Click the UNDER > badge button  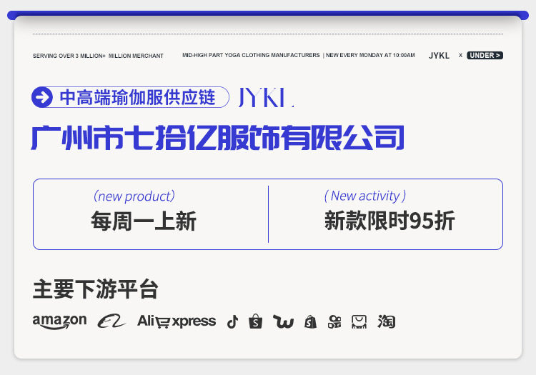(x=485, y=55)
